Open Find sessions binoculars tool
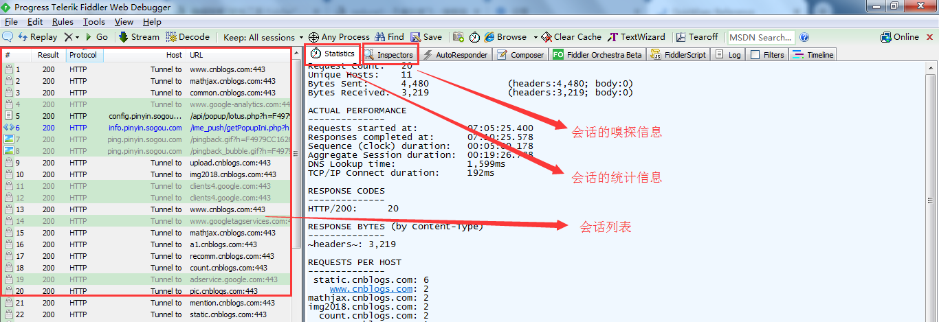The width and height of the screenshot is (939, 322). [389, 37]
